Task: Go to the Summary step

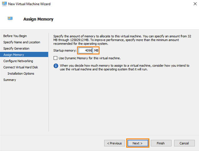Action: coord(10,80)
